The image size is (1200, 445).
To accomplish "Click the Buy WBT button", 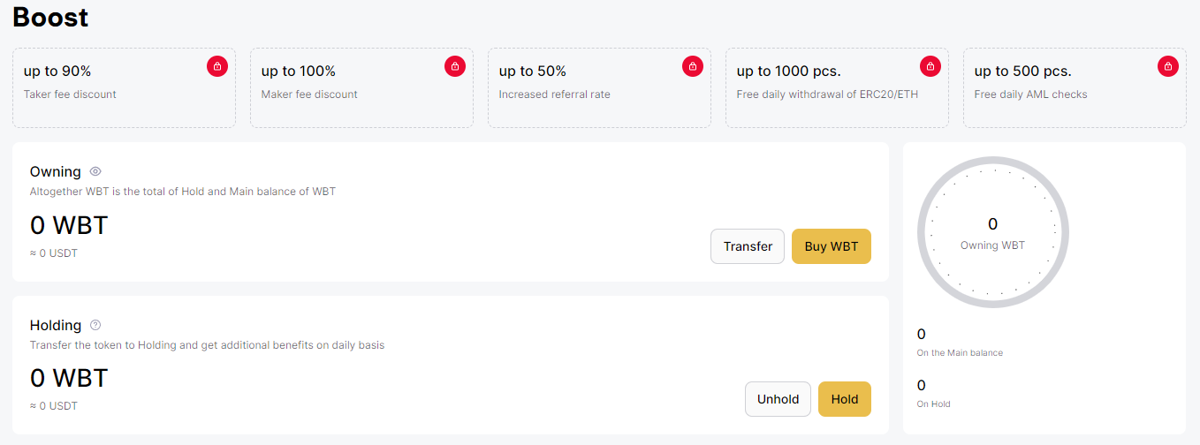I will [832, 246].
